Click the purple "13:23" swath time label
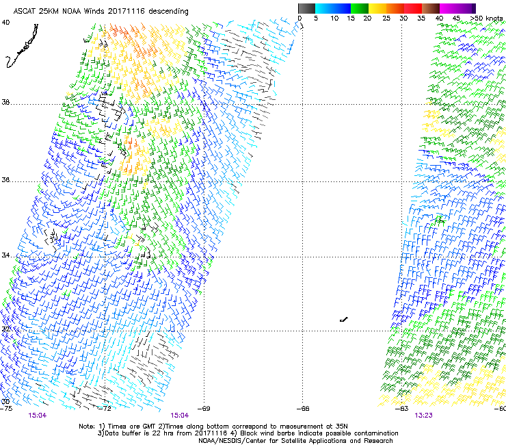The width and height of the screenshot is (506, 445). [423, 416]
